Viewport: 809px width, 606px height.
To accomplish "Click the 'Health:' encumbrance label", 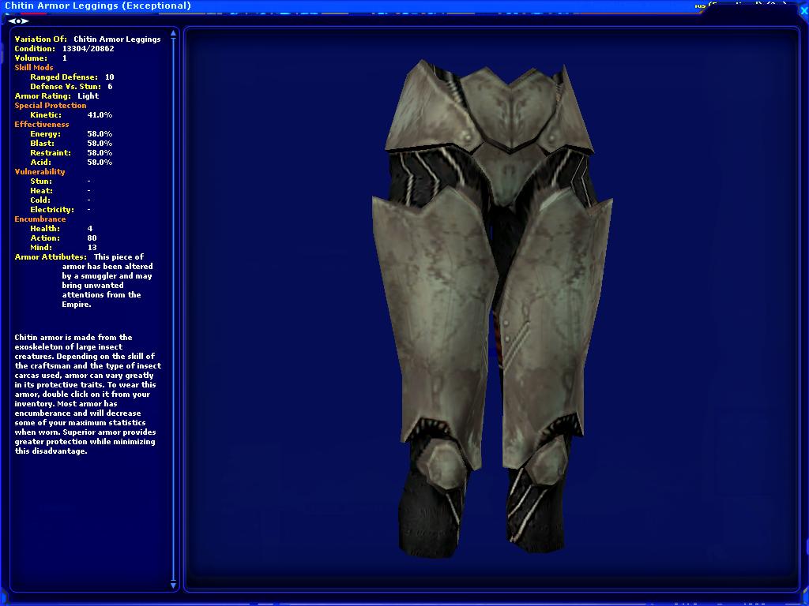I will click(45, 229).
